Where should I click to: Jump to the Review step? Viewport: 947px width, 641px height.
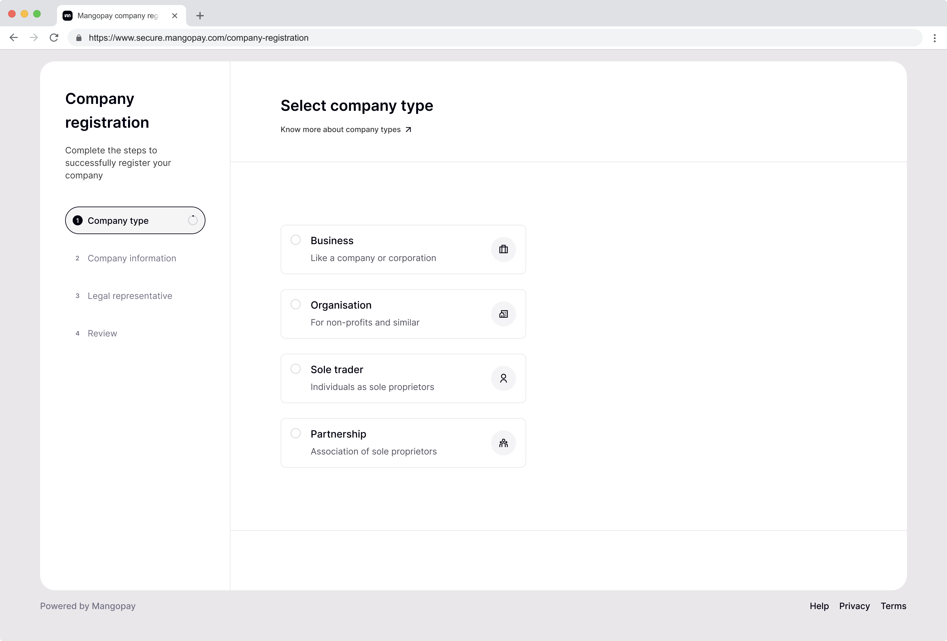(x=102, y=333)
